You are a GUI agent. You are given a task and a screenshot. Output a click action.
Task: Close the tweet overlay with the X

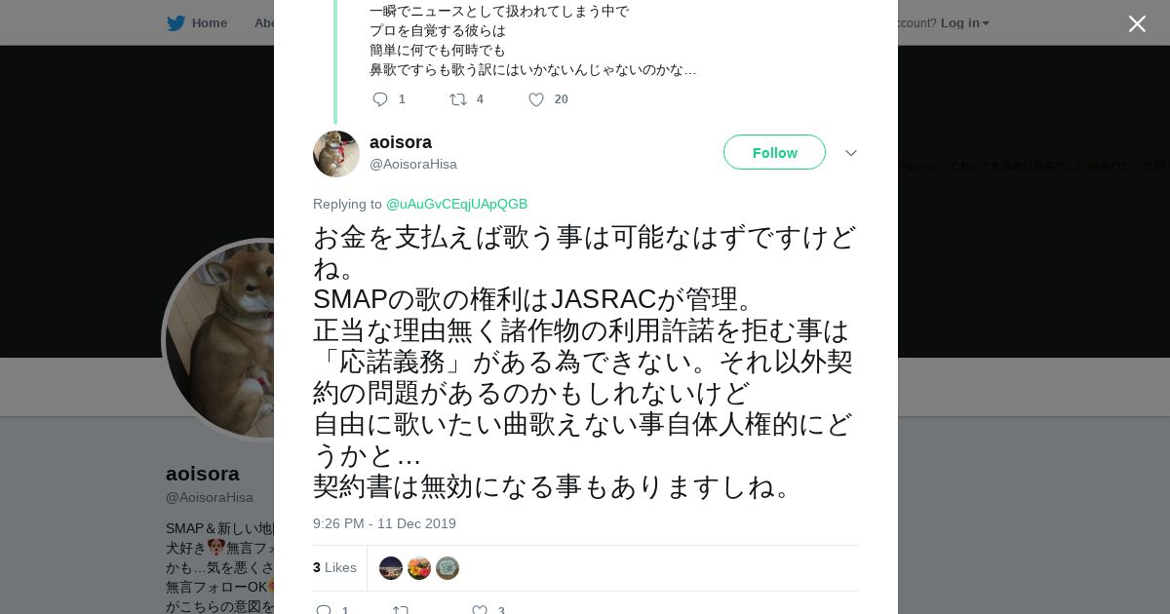coord(1137,23)
